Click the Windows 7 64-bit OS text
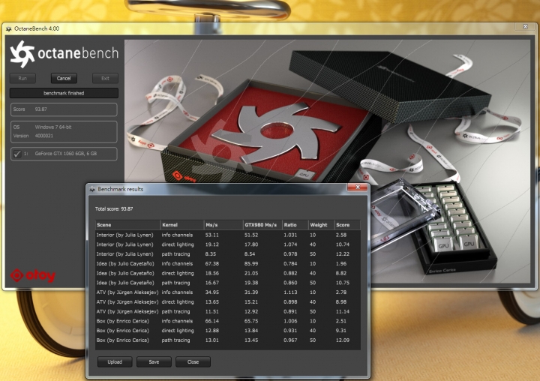Image resolution: width=540 pixels, height=381 pixels. 53,127
